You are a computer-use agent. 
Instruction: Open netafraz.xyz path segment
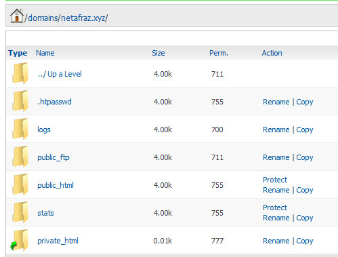83,18
